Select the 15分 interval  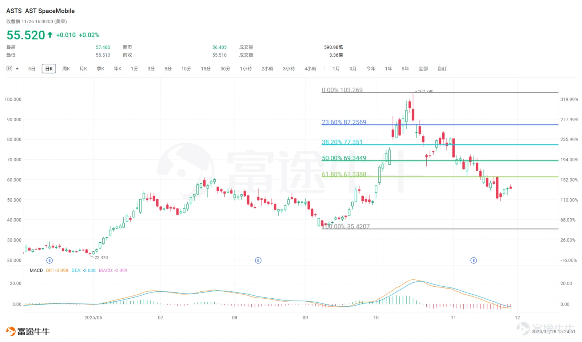coord(206,68)
